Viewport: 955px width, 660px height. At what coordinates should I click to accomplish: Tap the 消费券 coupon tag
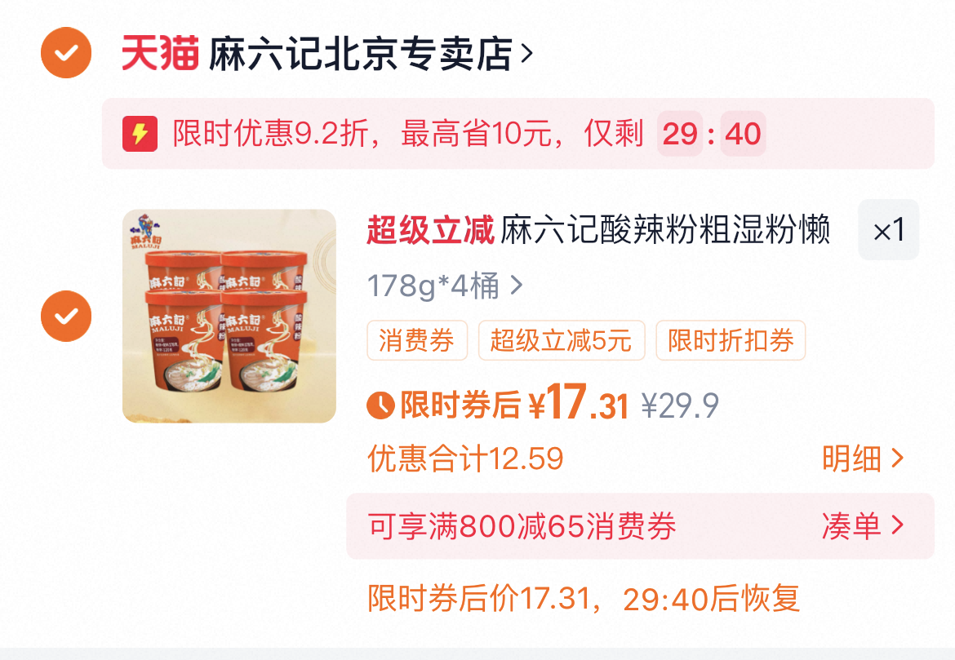pyautogui.click(x=416, y=340)
